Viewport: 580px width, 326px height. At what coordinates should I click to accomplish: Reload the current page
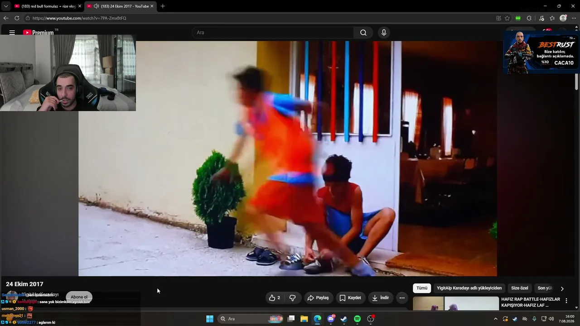(17, 18)
